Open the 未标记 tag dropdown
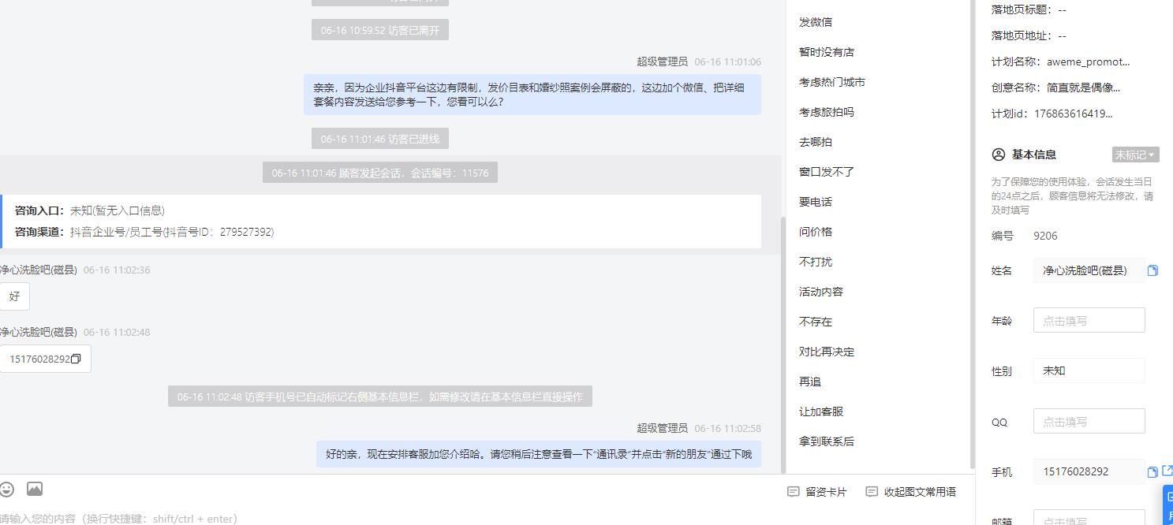The width and height of the screenshot is (1173, 525). pyautogui.click(x=1135, y=155)
